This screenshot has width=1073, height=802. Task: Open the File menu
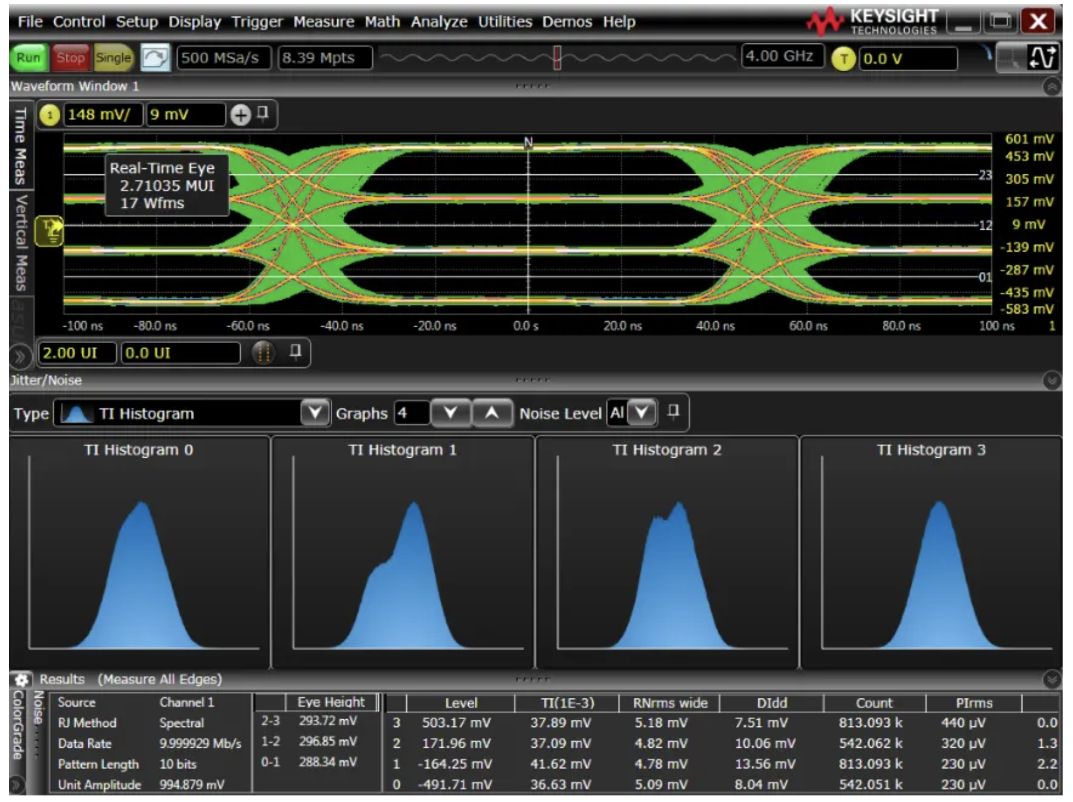click(x=30, y=22)
